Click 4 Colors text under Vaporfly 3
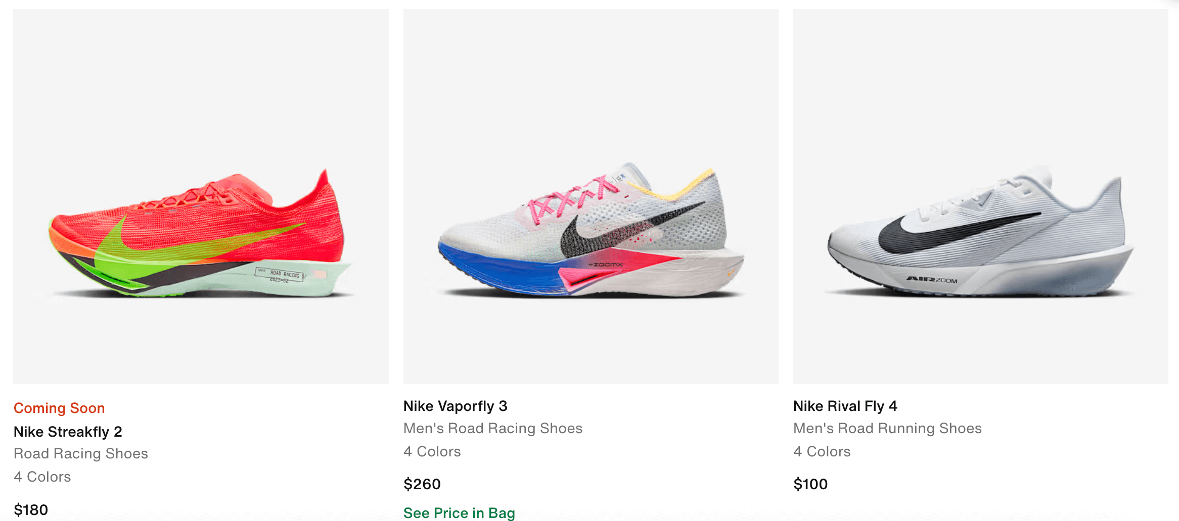Viewport: 1179px width, 521px height. (432, 451)
